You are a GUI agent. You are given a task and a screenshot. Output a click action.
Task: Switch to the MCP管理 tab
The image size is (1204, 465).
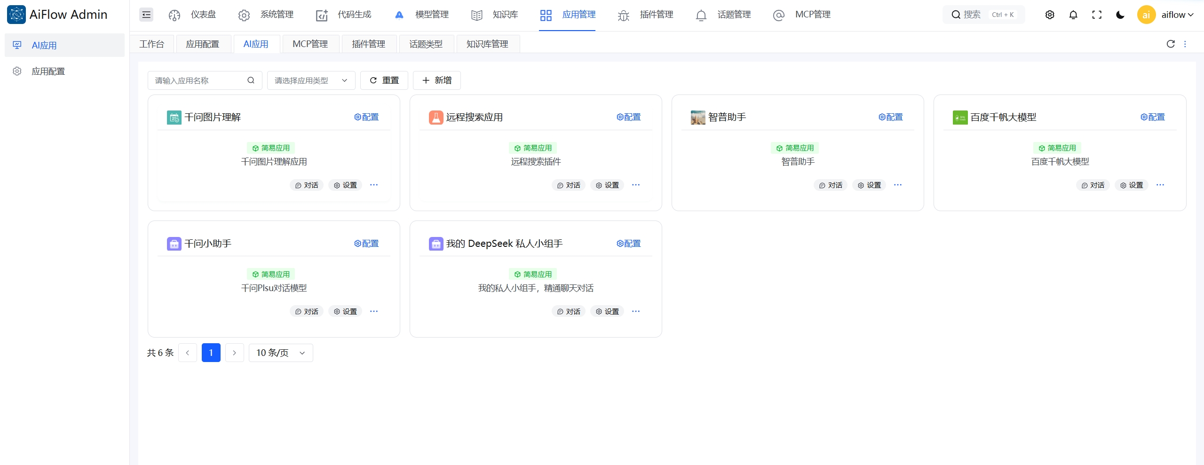(x=310, y=44)
